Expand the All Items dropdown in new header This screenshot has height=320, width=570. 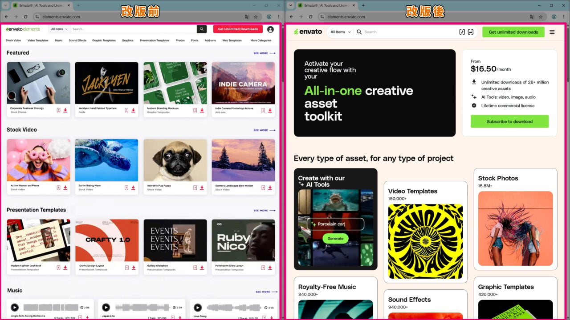(x=341, y=32)
